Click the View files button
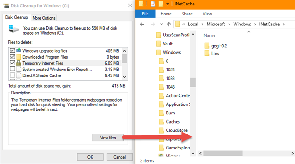295x164 pixels. click(x=108, y=138)
